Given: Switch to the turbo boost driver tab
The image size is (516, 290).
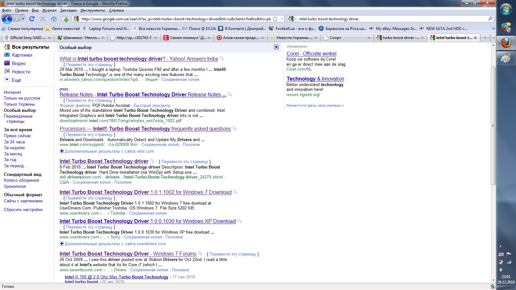Looking at the screenshot, I should [401, 38].
